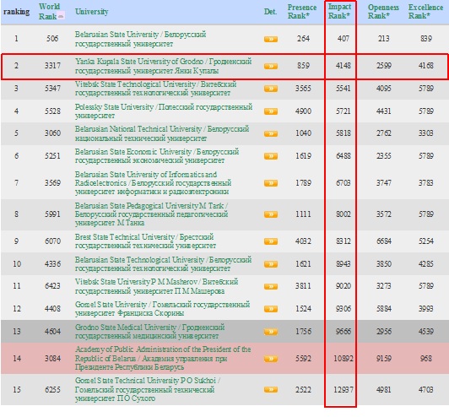Open Belarusian State Economic University link

coord(157,156)
